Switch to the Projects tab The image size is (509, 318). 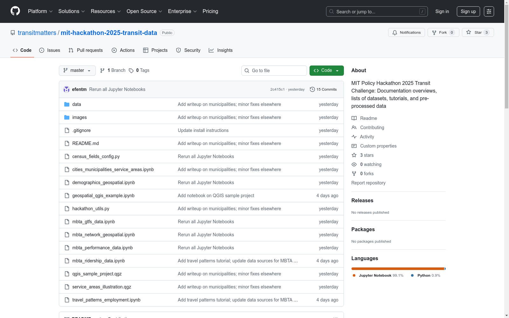pos(155,50)
